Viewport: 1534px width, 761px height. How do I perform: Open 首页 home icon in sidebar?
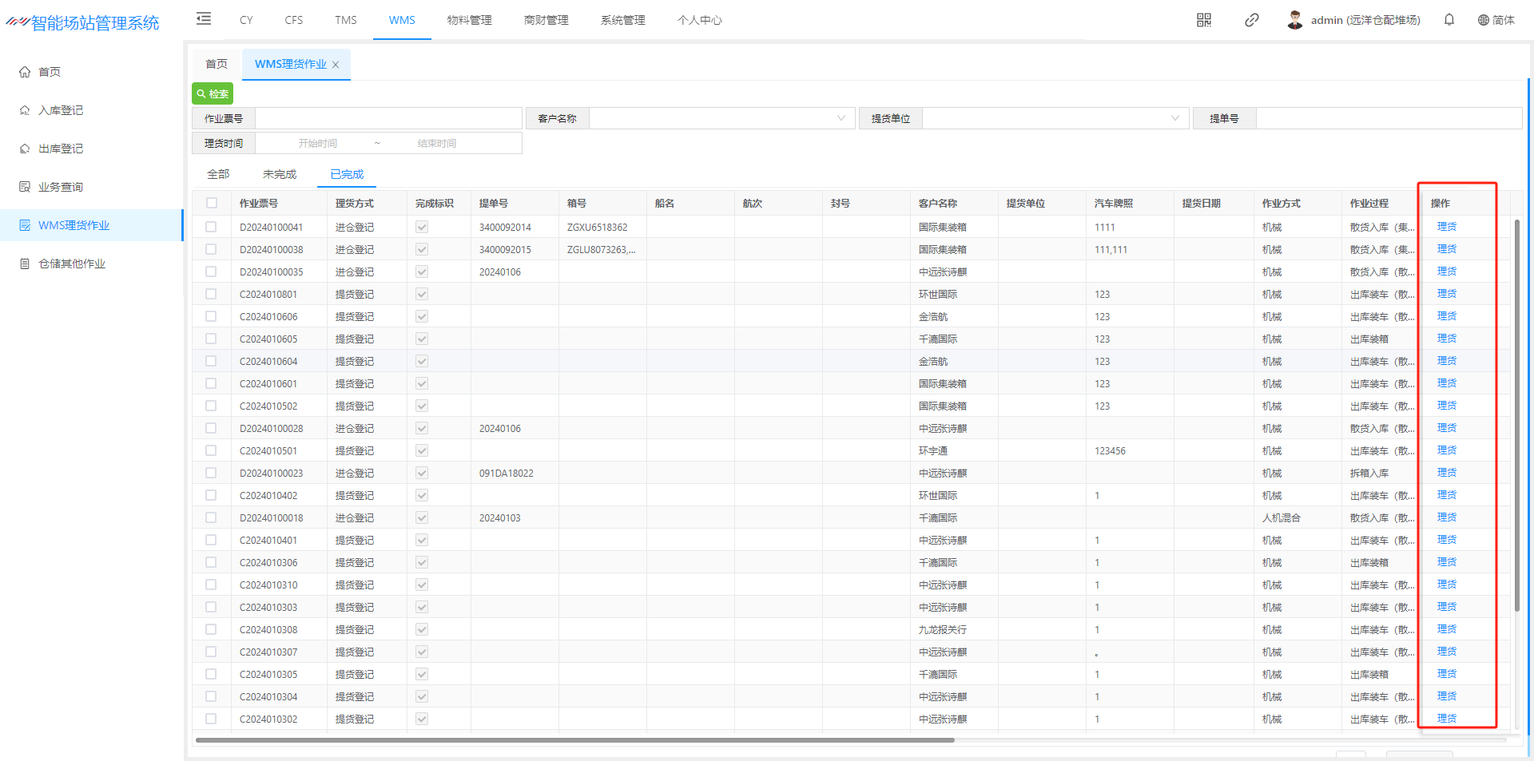point(25,72)
